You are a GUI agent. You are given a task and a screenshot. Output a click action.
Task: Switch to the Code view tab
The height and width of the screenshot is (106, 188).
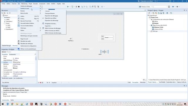point(129,82)
